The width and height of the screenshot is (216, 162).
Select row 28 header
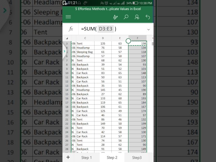(x=67, y=149)
